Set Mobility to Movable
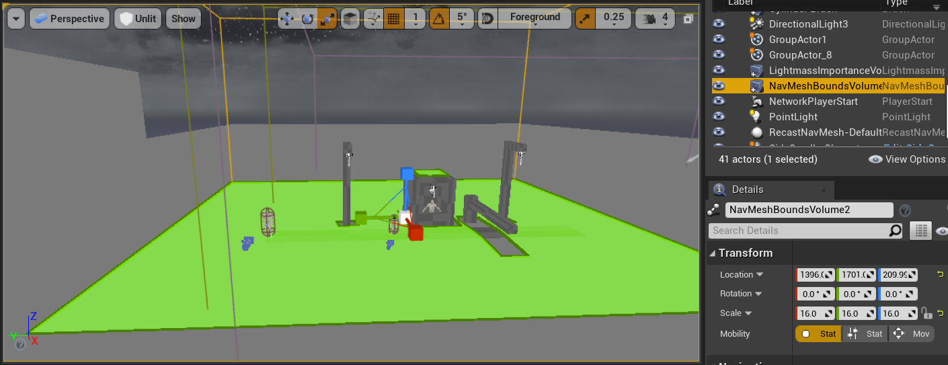 pos(912,334)
